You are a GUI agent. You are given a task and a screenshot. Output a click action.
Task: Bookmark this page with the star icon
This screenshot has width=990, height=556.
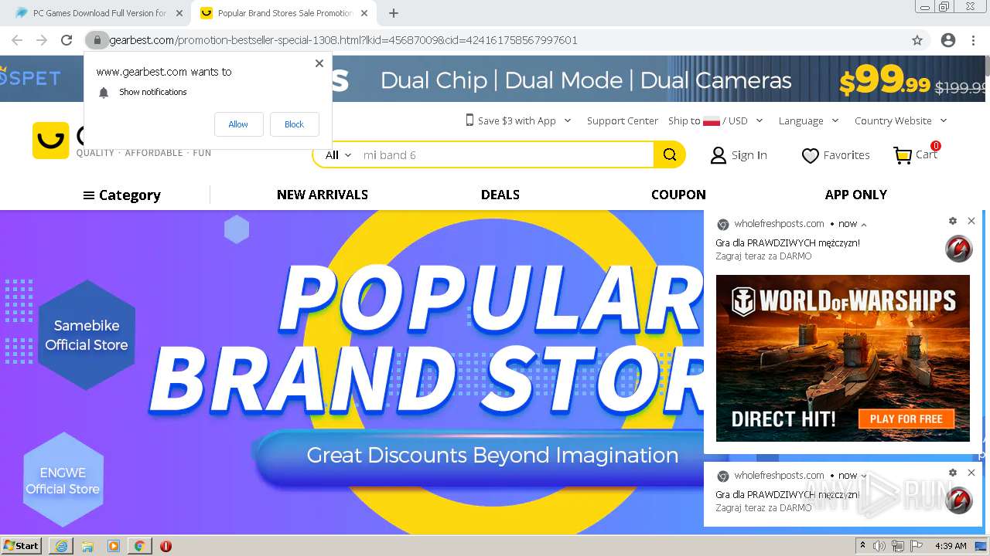pyautogui.click(x=917, y=40)
